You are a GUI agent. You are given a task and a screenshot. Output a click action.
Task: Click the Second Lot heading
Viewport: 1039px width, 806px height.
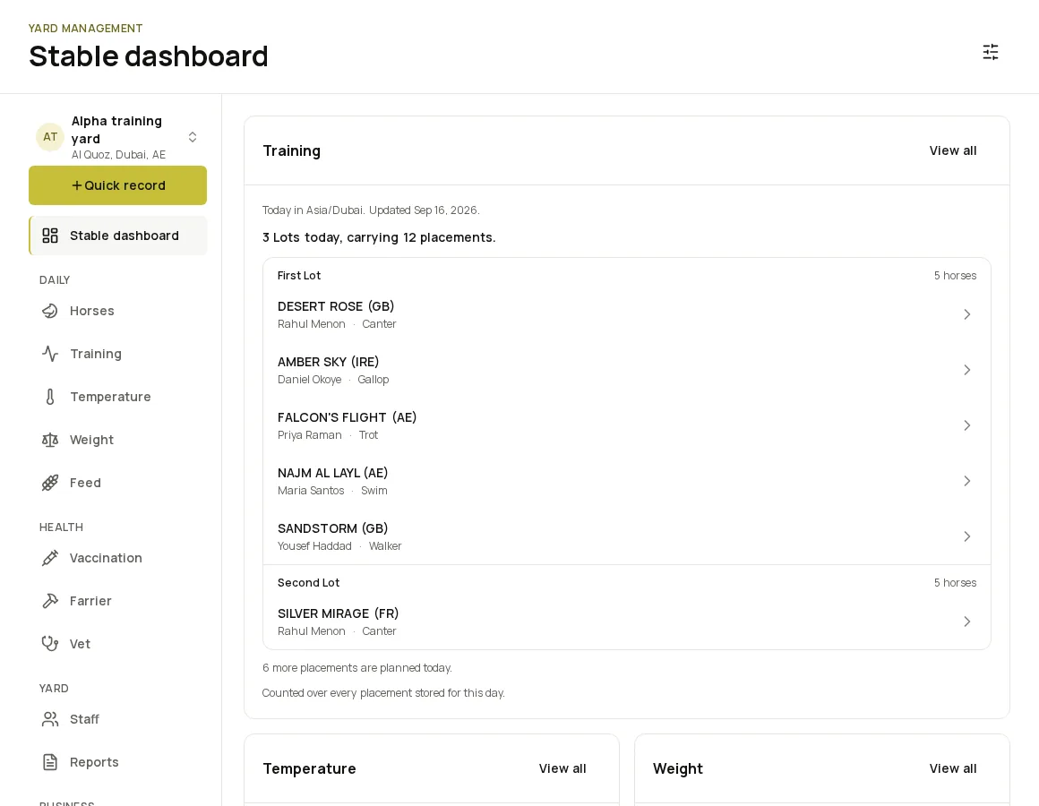[308, 583]
